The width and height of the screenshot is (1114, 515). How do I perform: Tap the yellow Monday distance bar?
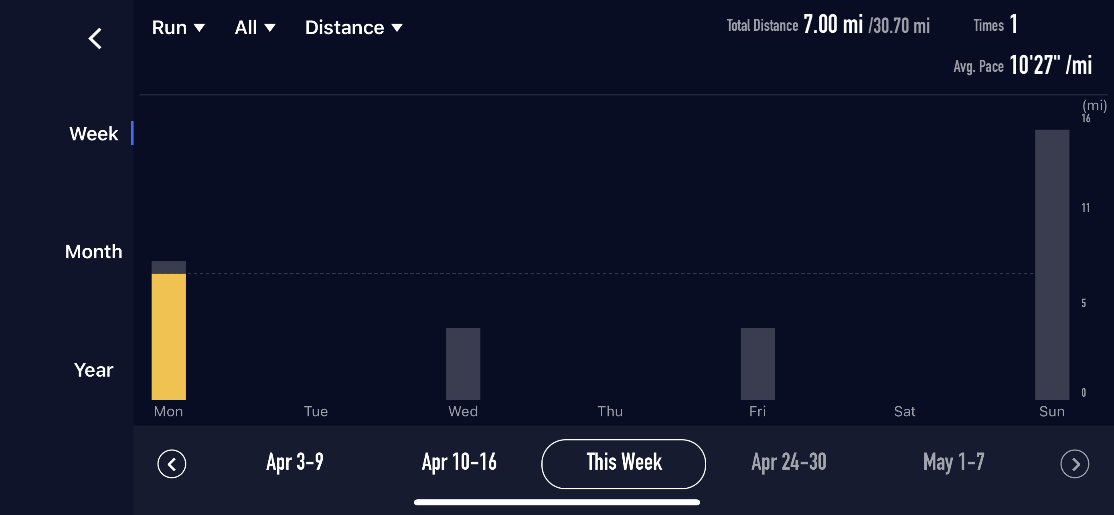point(169,337)
